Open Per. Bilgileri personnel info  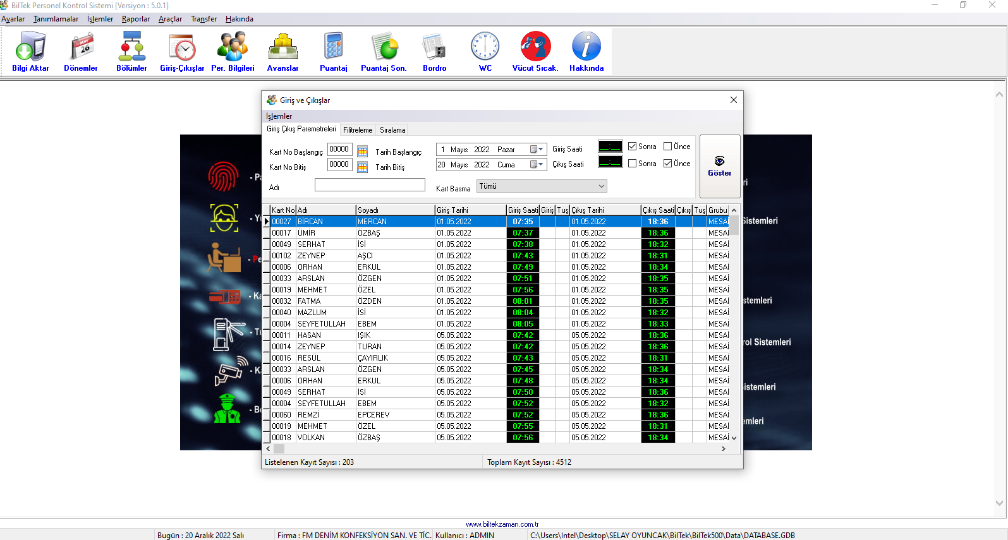[x=233, y=52]
